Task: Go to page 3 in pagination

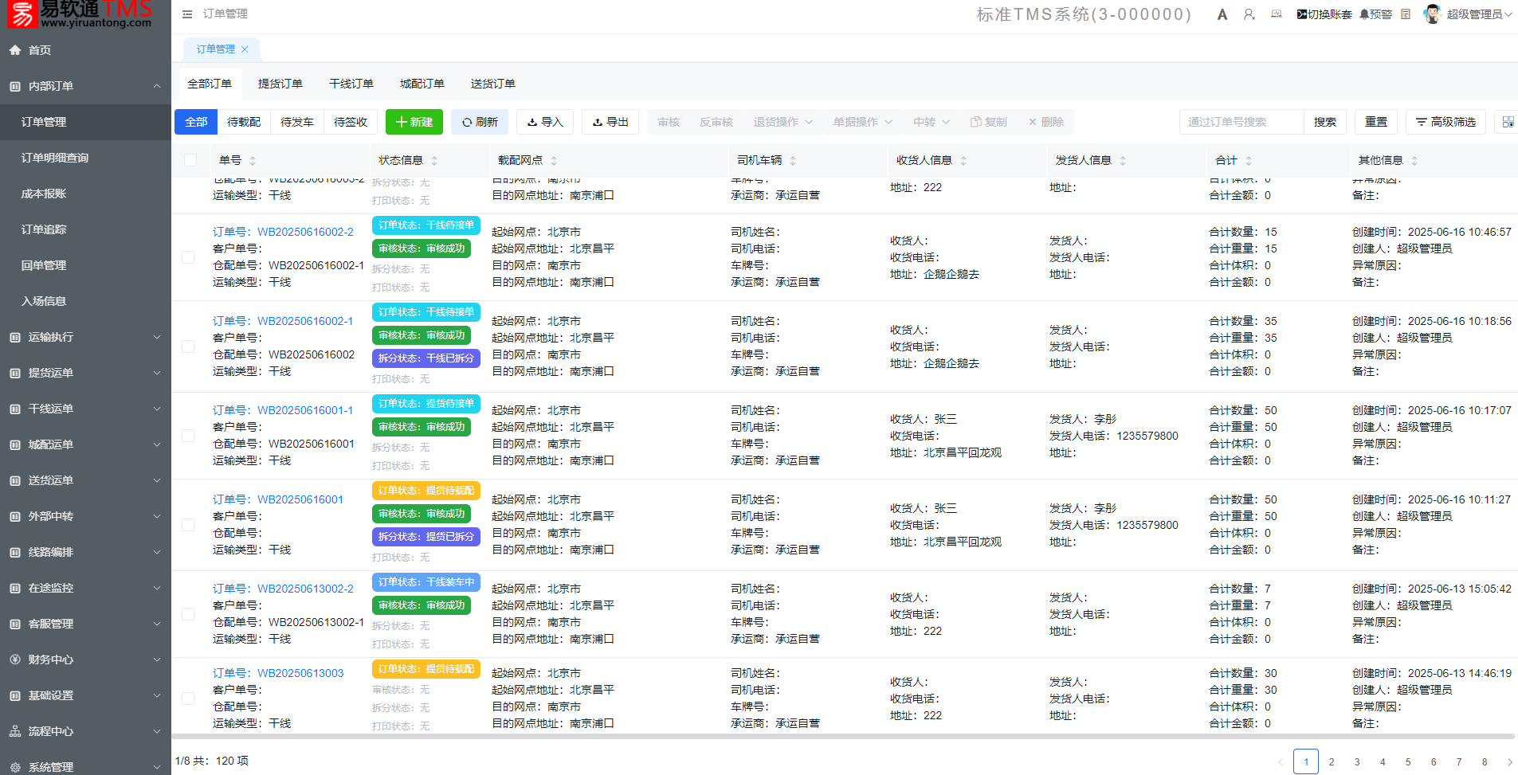Action: [x=1357, y=762]
